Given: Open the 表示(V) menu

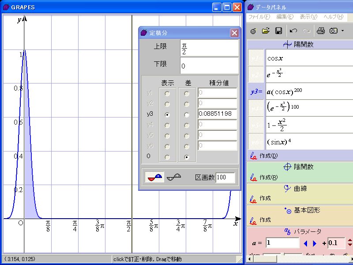Looking at the screenshot, I should 308,17.
